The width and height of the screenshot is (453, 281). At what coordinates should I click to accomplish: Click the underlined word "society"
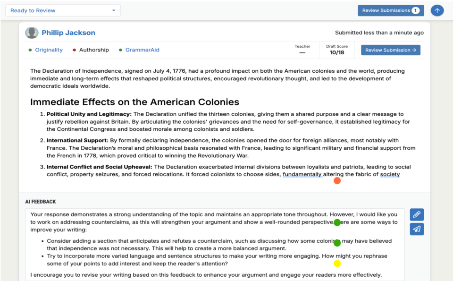click(390, 174)
